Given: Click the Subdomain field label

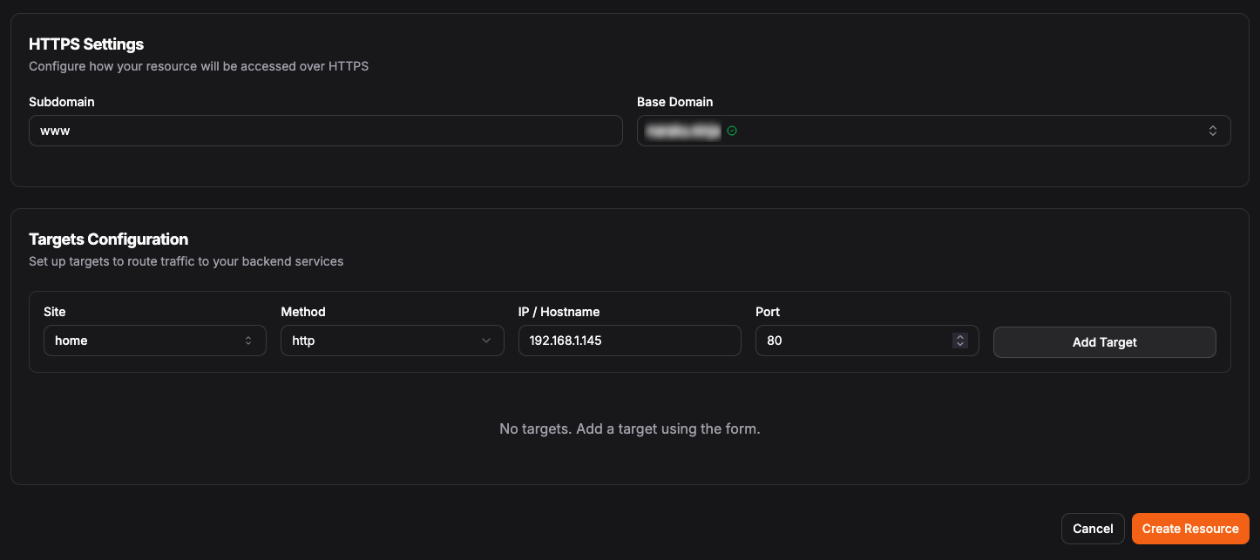Looking at the screenshot, I should (x=62, y=102).
